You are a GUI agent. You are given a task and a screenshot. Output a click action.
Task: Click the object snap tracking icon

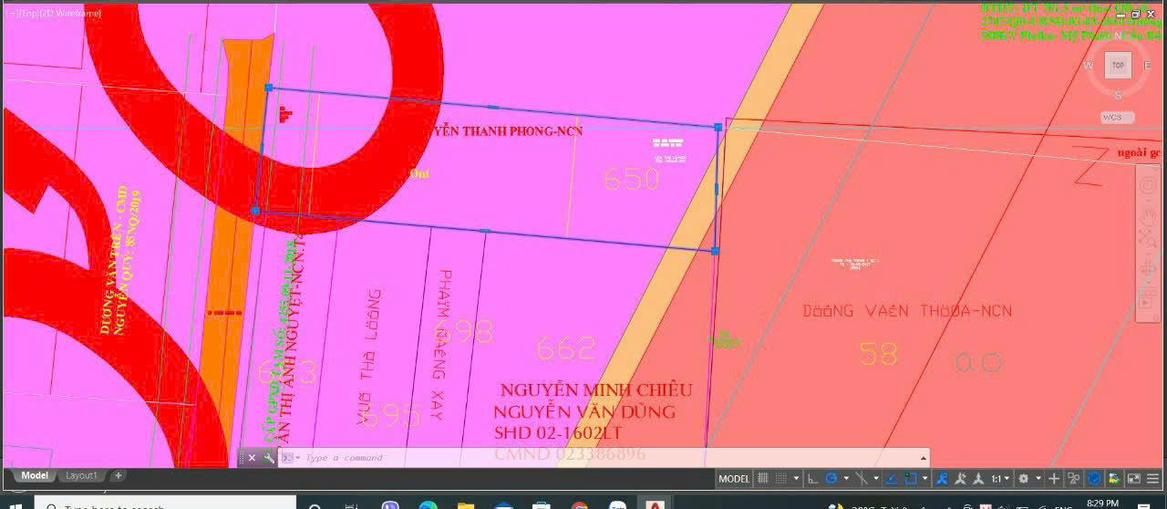point(891,479)
